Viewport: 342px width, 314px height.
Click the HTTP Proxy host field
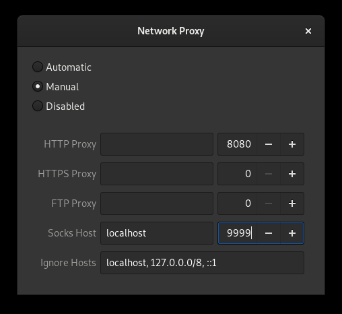point(157,144)
